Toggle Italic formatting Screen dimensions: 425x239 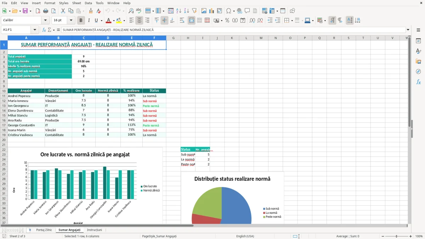click(89, 21)
